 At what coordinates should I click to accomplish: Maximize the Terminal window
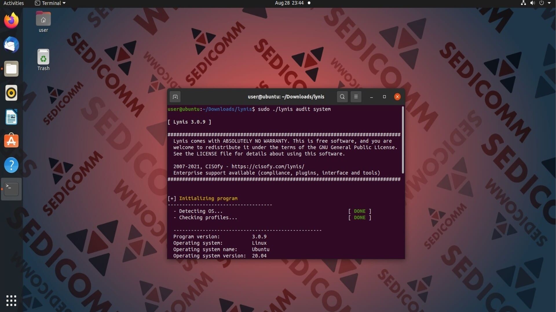click(x=385, y=97)
